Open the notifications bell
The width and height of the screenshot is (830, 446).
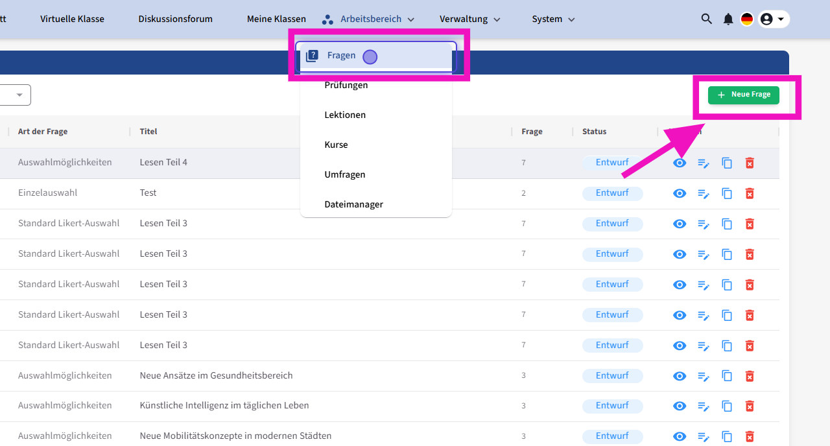[x=728, y=19]
